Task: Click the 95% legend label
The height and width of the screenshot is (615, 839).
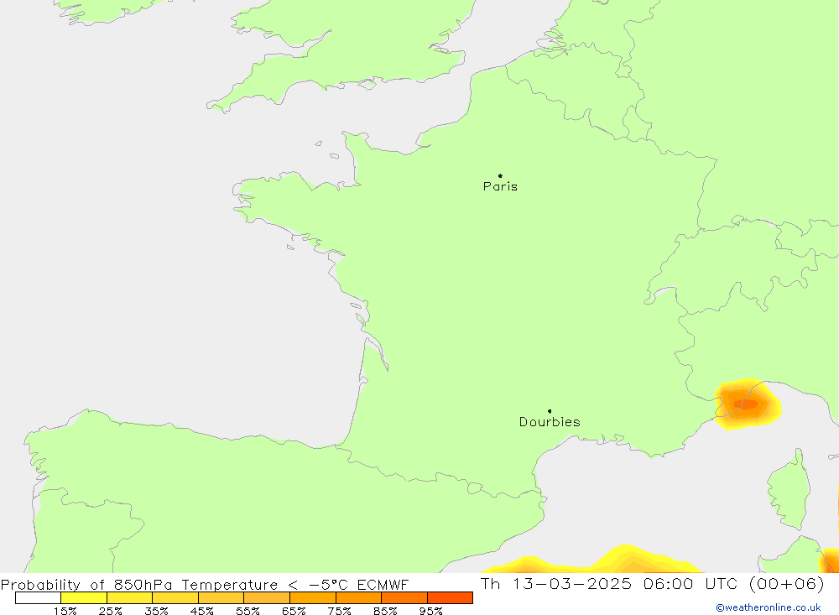Action: point(430,611)
